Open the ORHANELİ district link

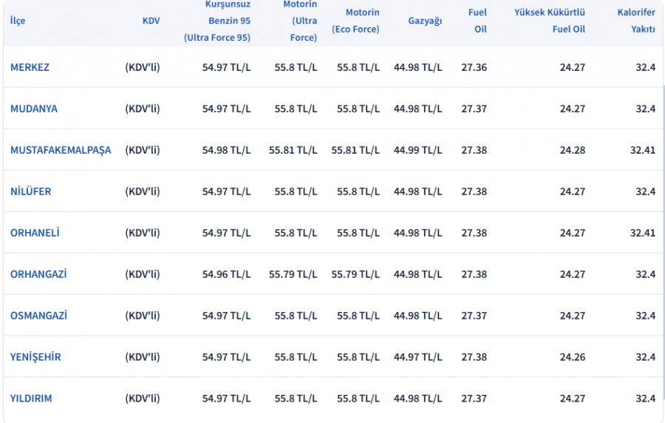coord(35,233)
